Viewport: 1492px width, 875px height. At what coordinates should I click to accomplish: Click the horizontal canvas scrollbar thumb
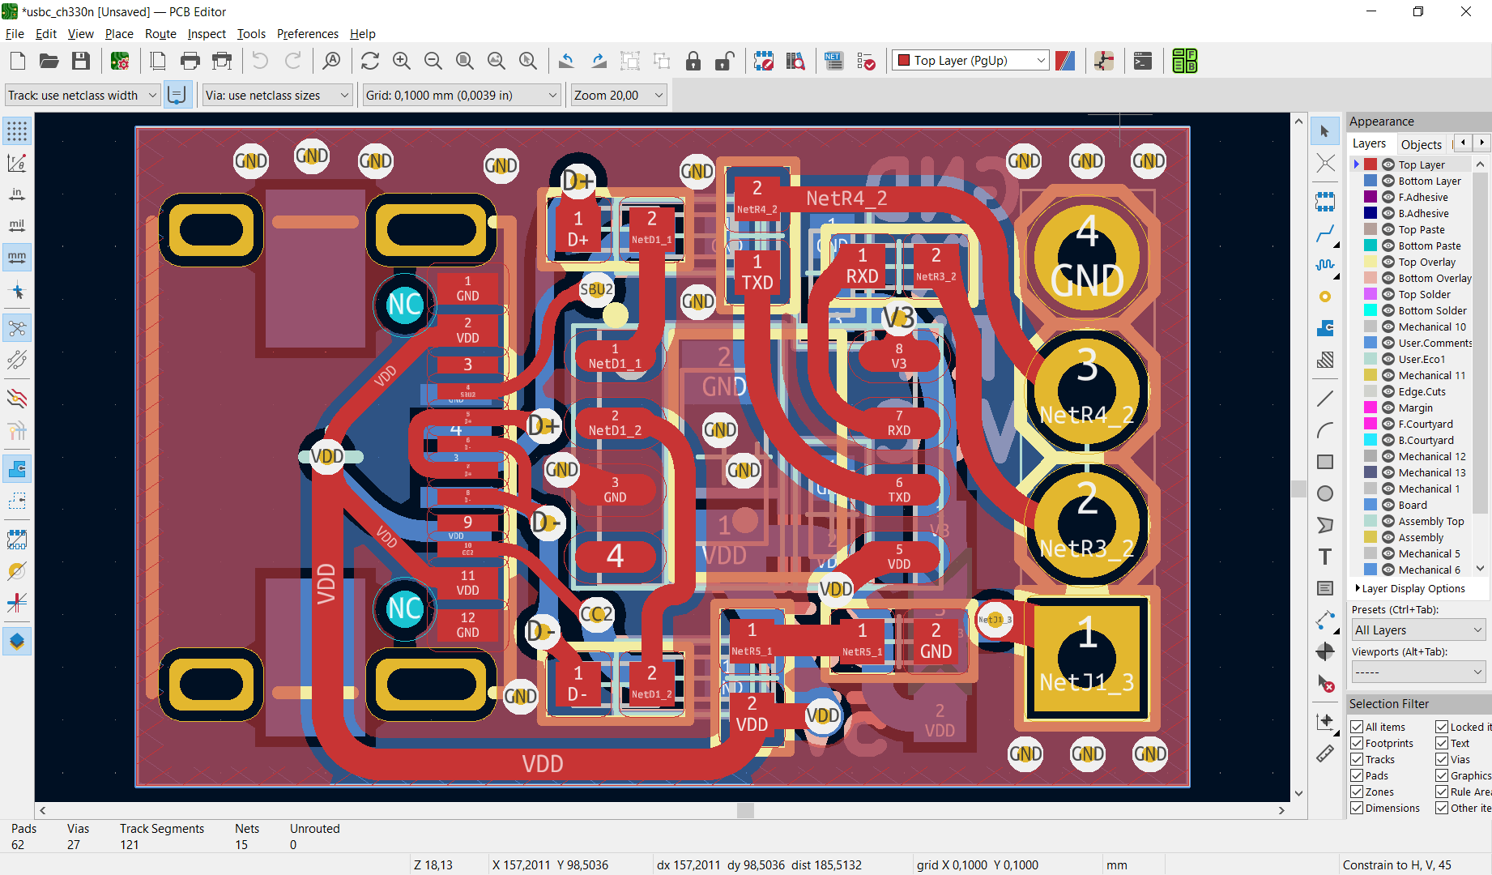point(746,810)
